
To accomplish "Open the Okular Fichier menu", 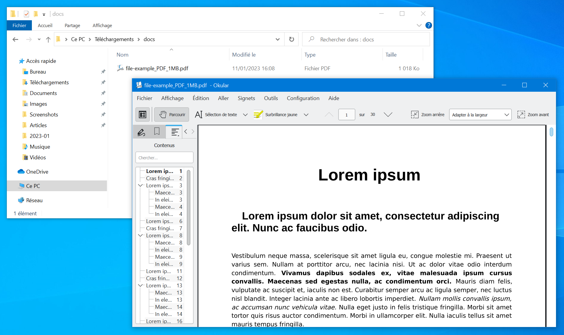I will (145, 98).
